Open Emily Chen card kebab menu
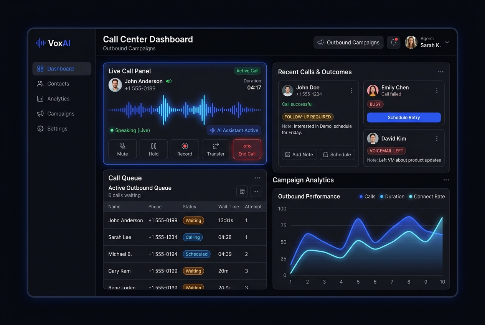This screenshot has height=325, width=485. tap(437, 90)
